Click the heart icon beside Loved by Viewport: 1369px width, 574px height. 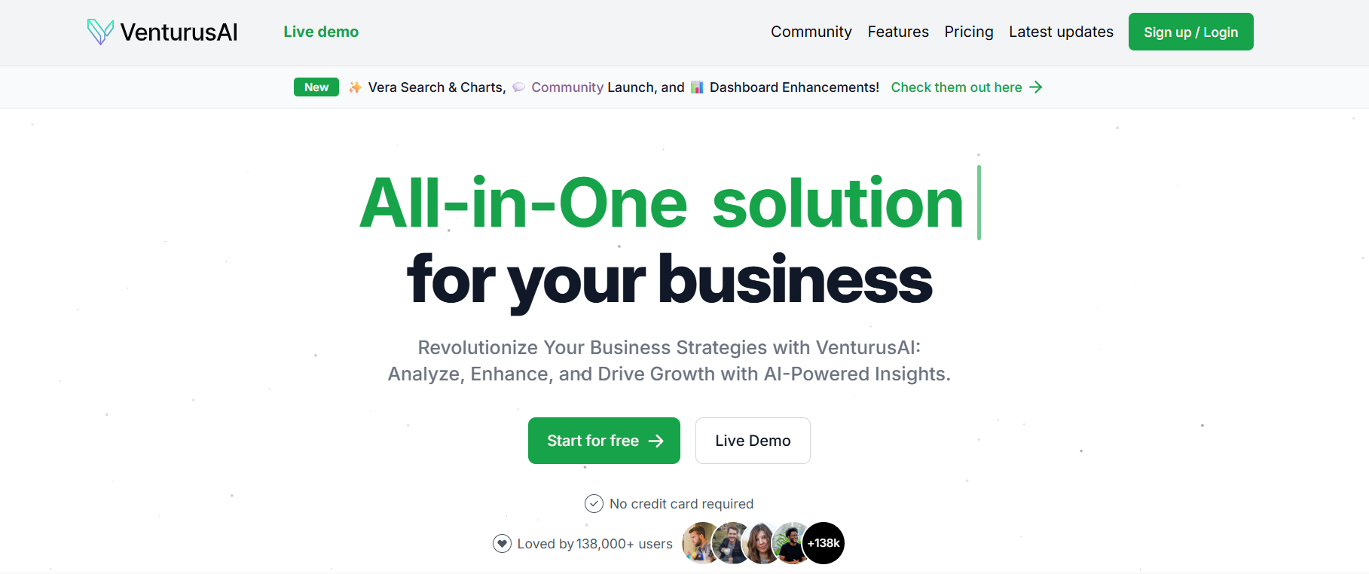click(x=502, y=543)
